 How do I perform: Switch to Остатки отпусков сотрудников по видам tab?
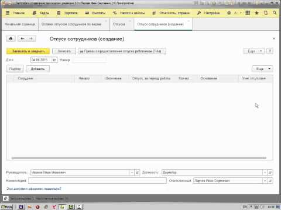pos(71,24)
